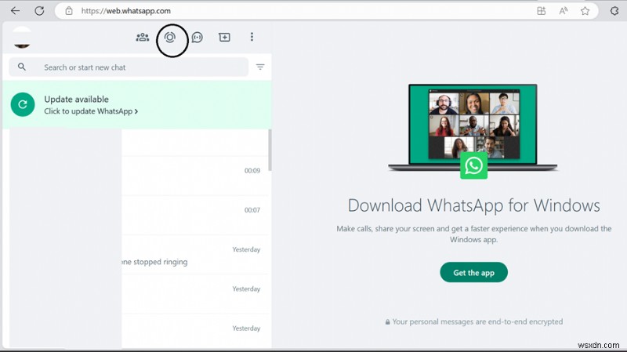Screen dimensions: 627x352
Task: Click 'Download WhatsApp for Windows' heading
Action: [x=474, y=205]
